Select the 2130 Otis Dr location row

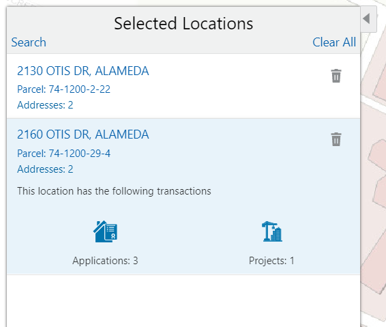point(183,86)
